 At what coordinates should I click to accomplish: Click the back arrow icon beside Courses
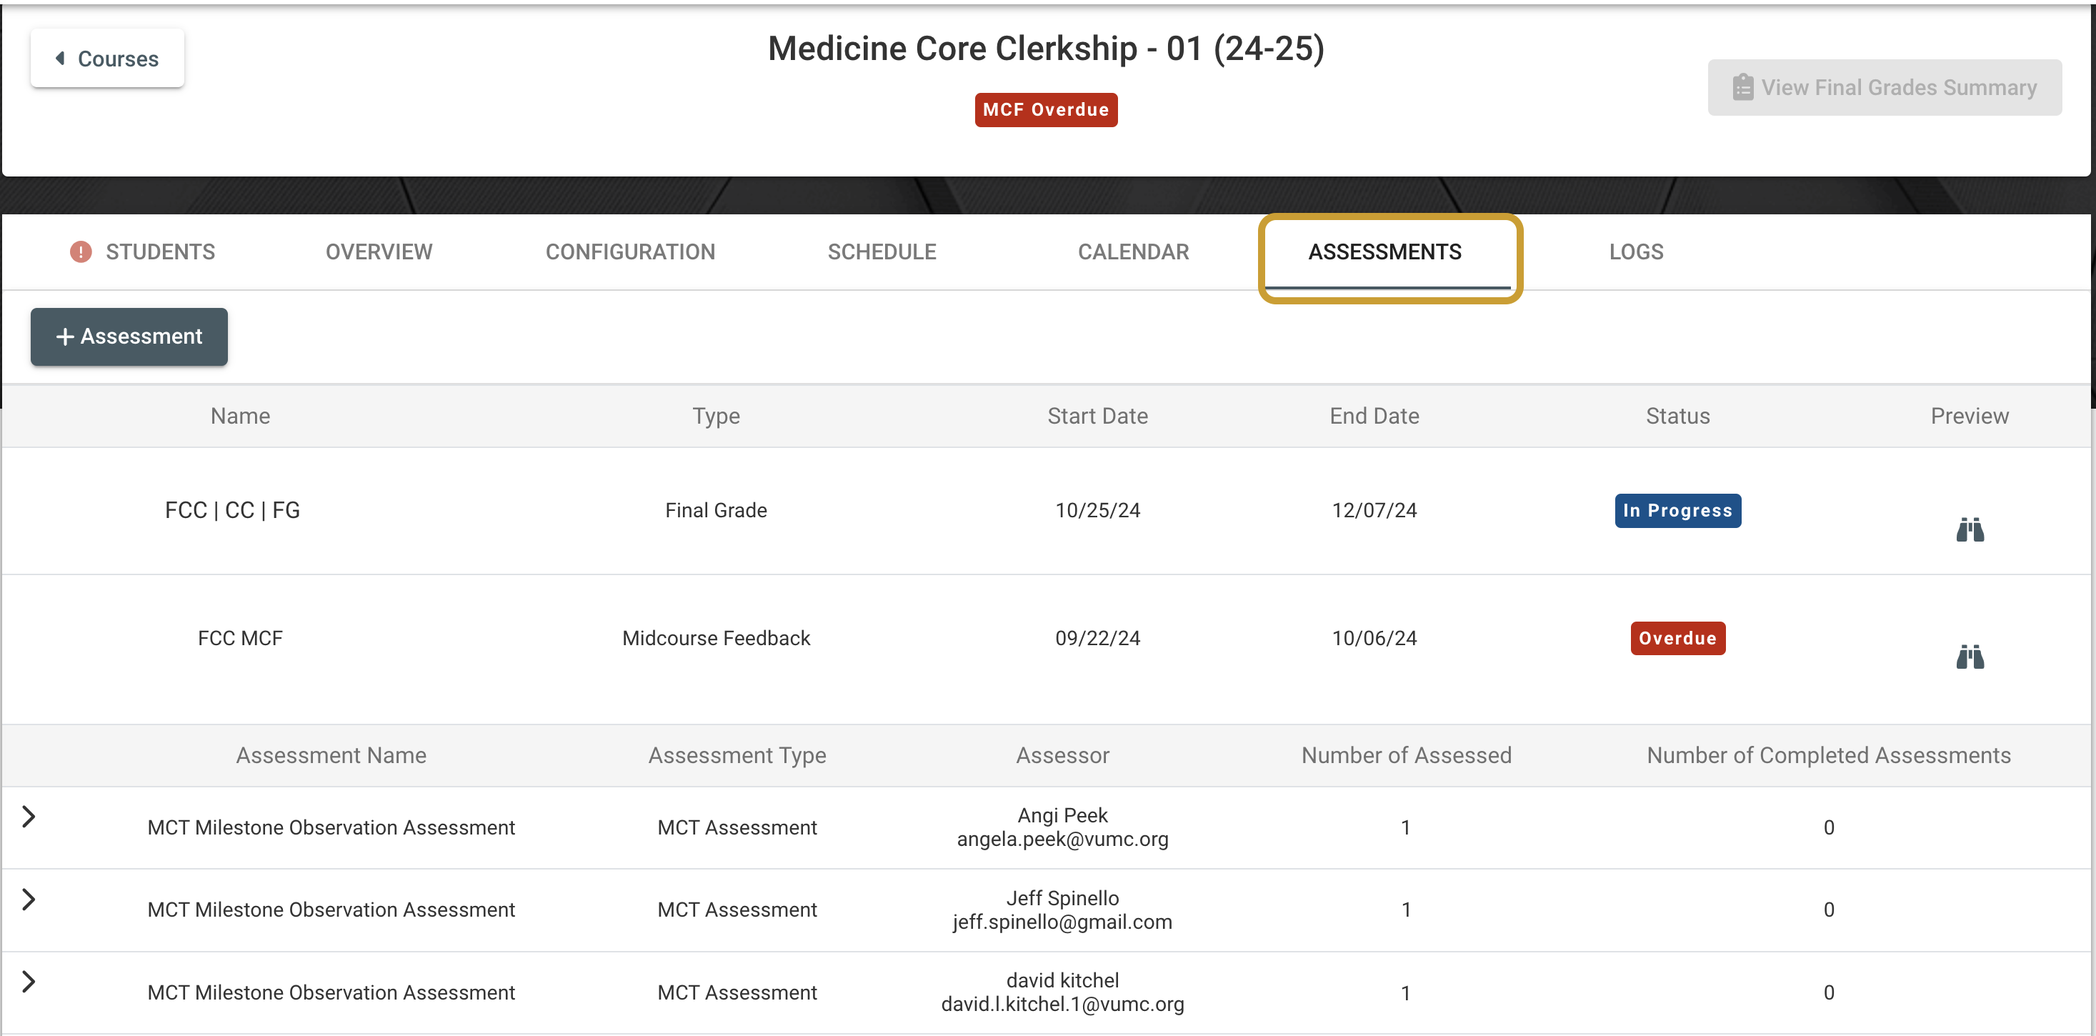(x=60, y=59)
